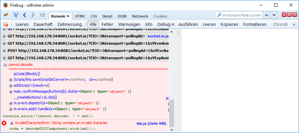Image resolution: width=299 pixels, height=133 pixels.
Task: Deactivate Firebug with red power icon
Action: 295,15
